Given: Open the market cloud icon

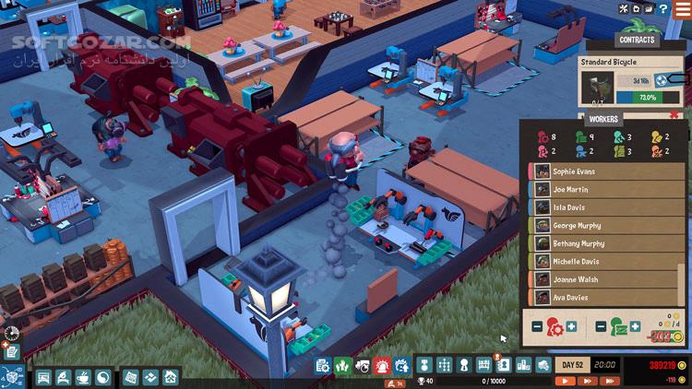Looking at the screenshot, I should tap(543, 365).
